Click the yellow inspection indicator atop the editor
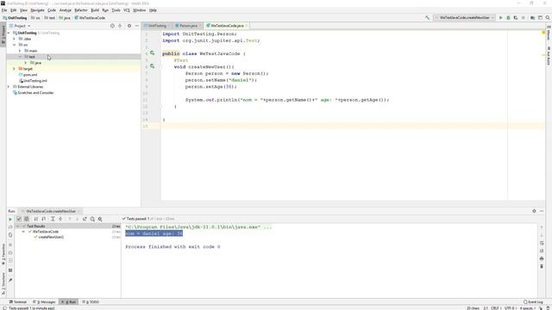The height and width of the screenshot is (310, 552). [x=543, y=33]
